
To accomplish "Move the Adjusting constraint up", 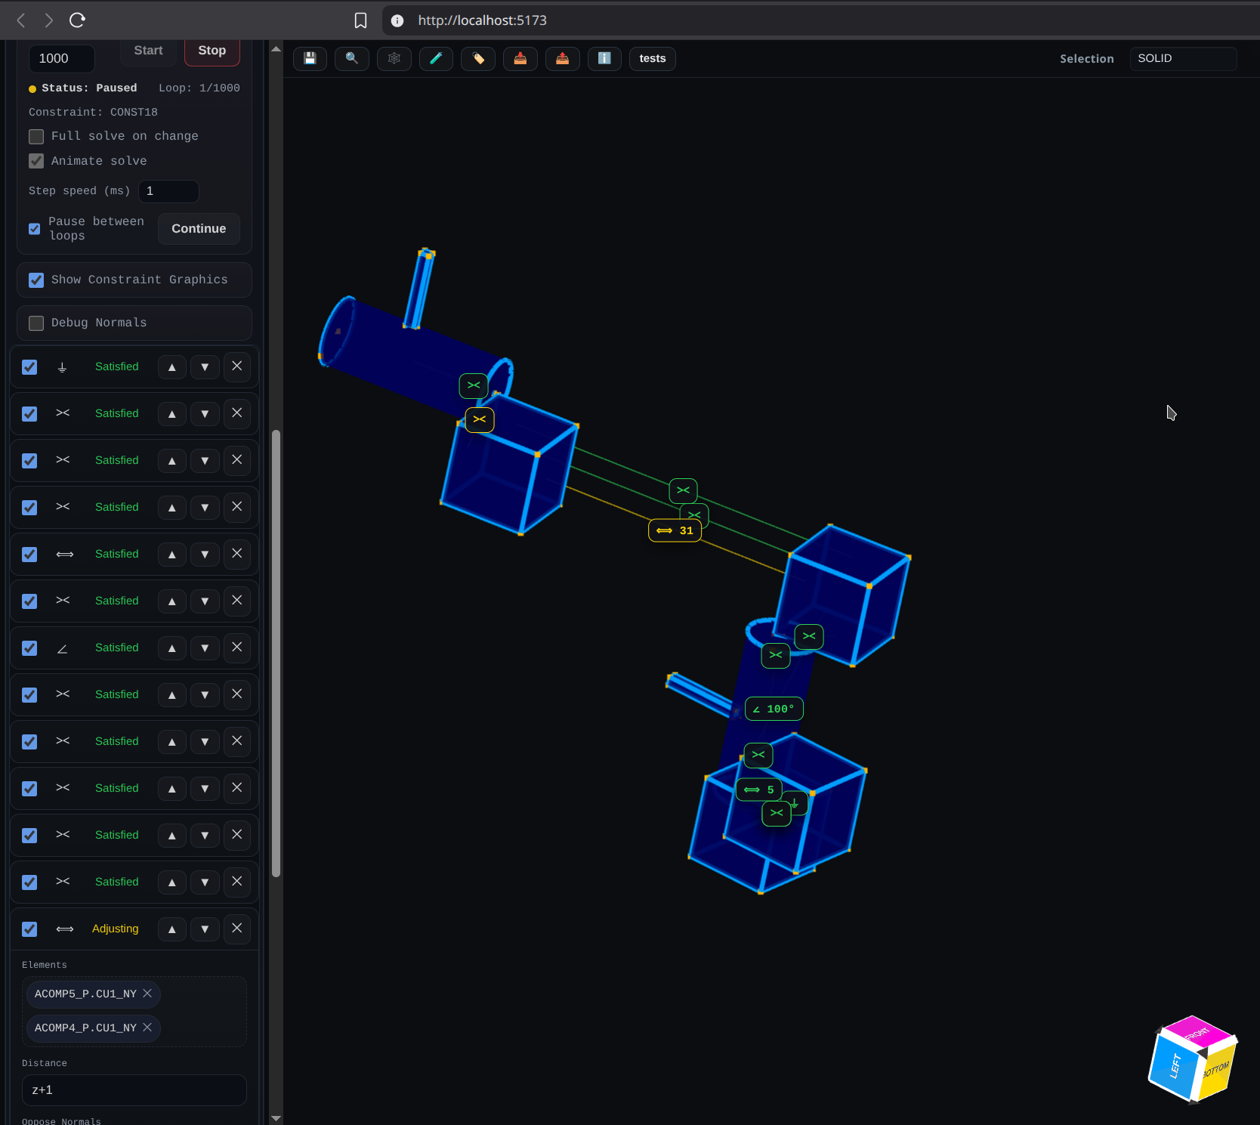I will [x=172, y=929].
